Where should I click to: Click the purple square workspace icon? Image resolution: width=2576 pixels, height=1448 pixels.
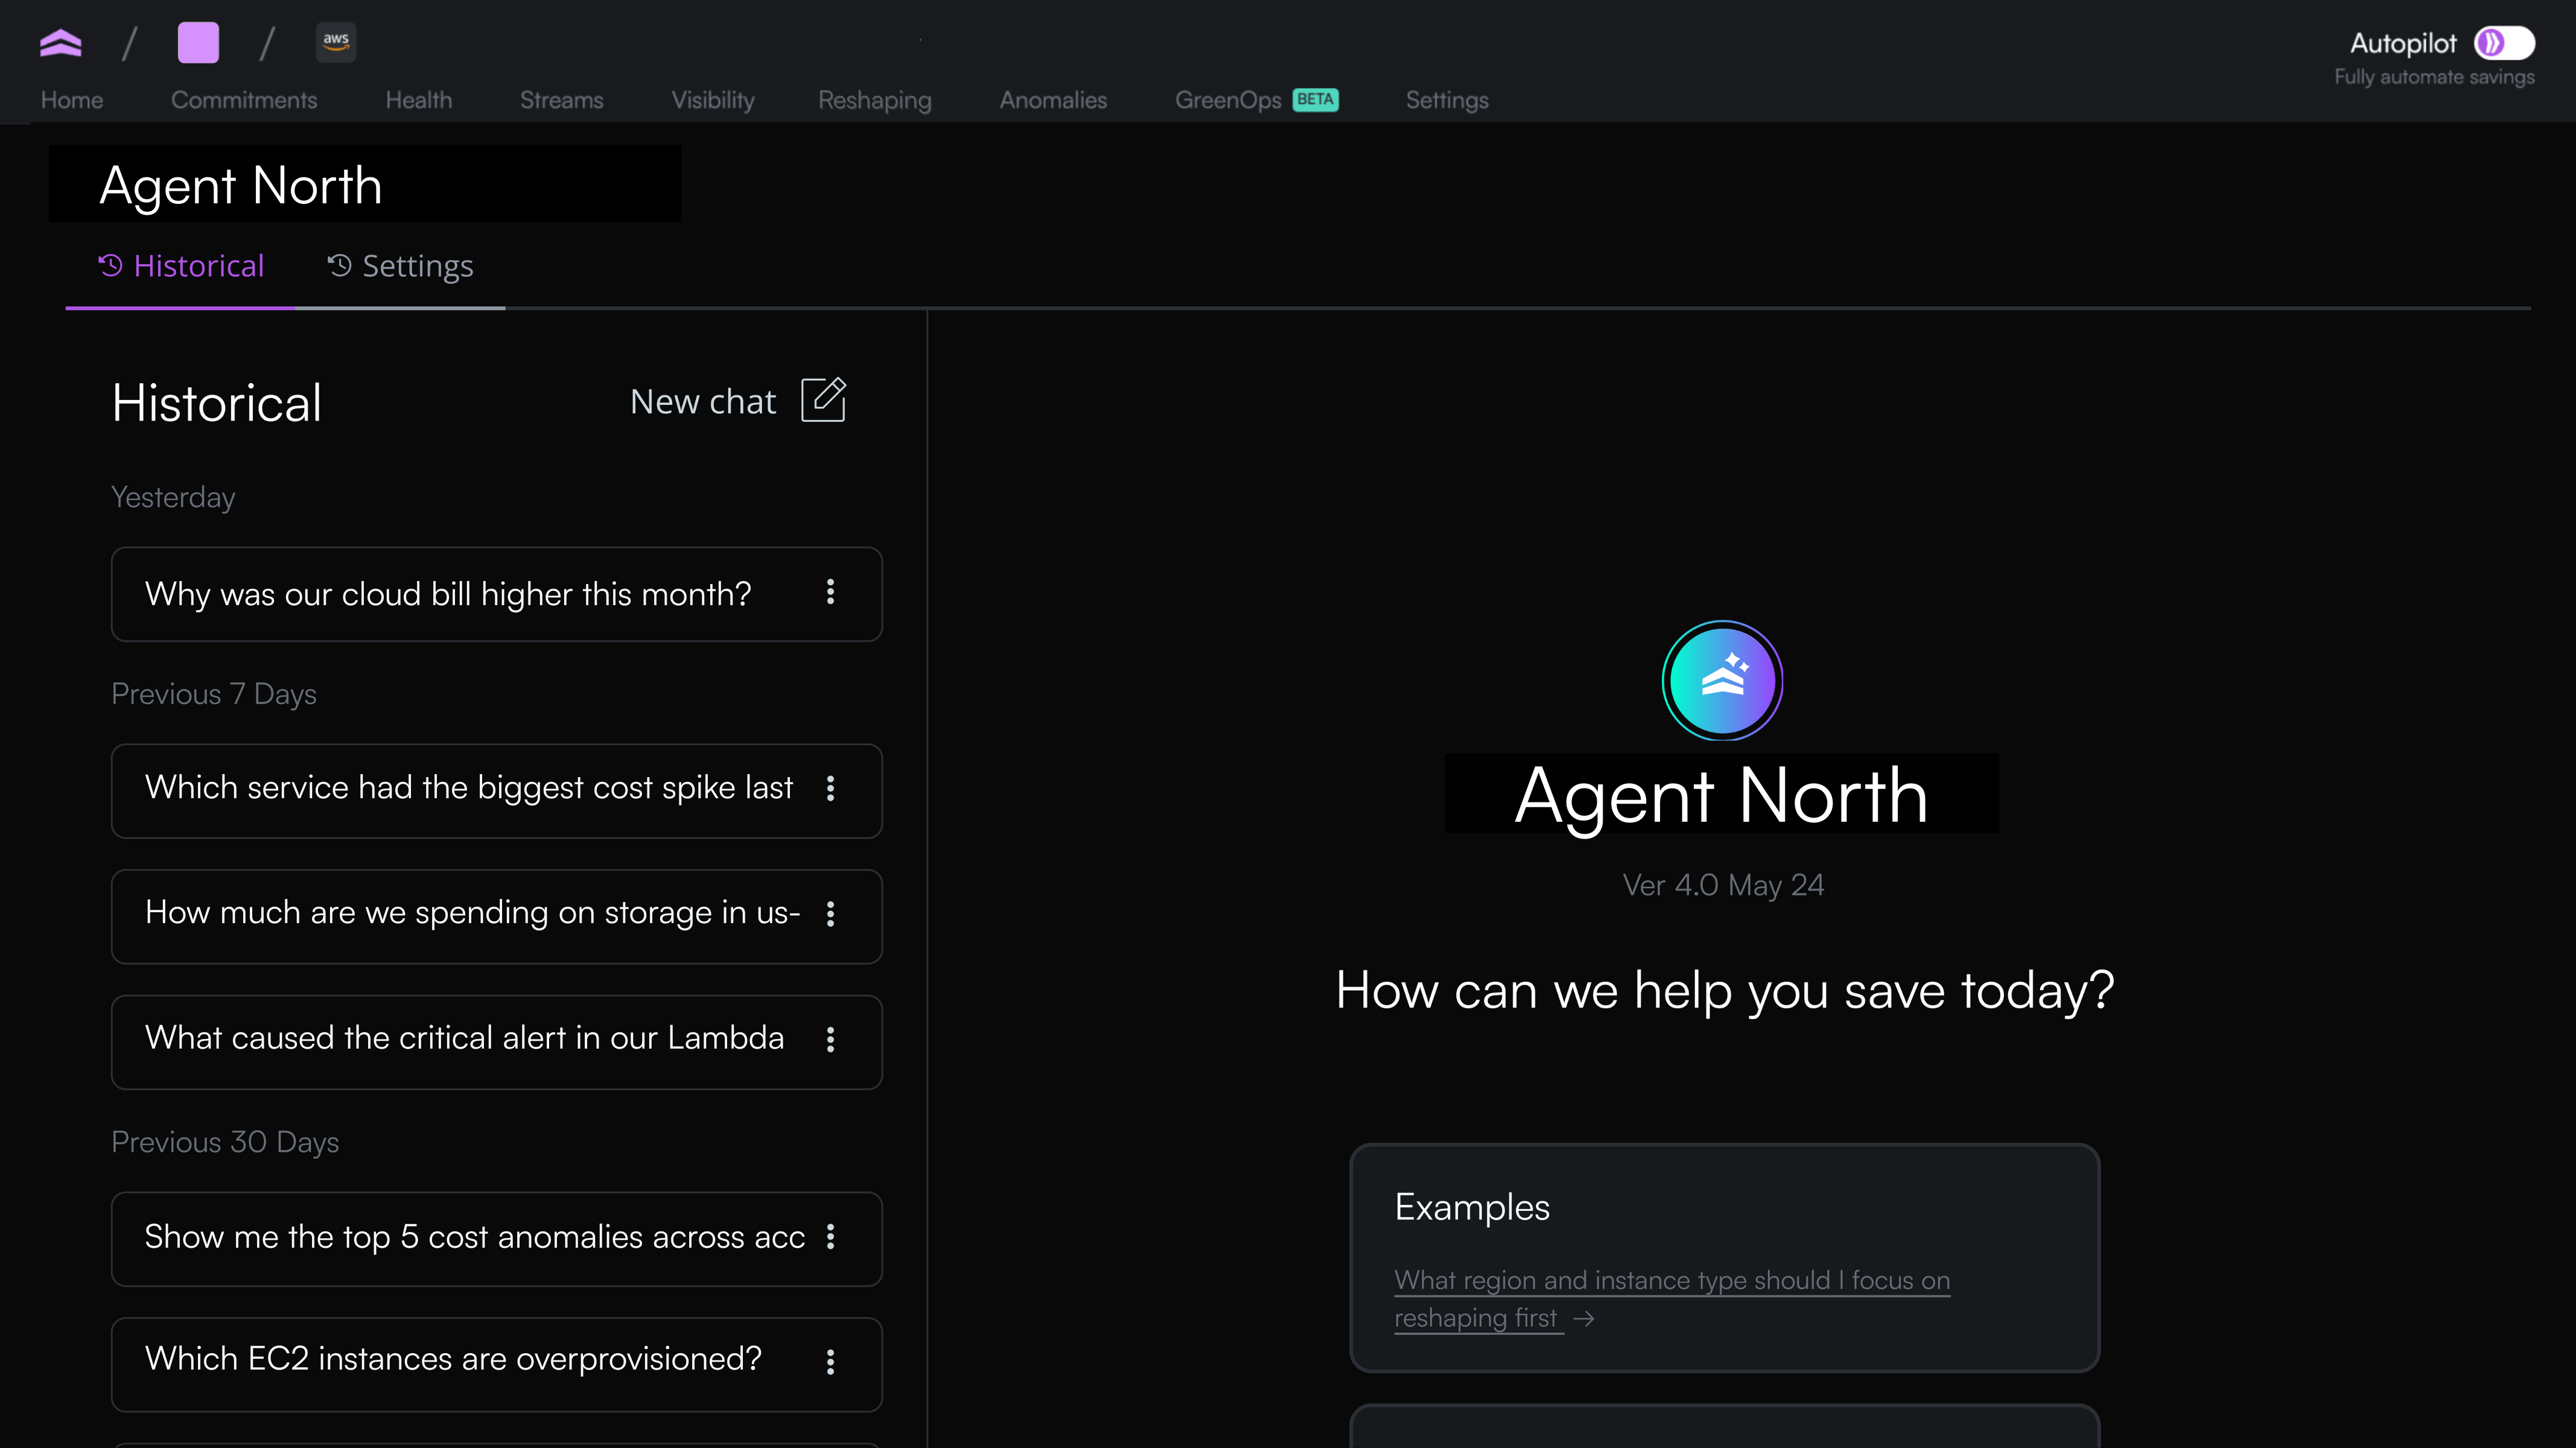pos(198,43)
